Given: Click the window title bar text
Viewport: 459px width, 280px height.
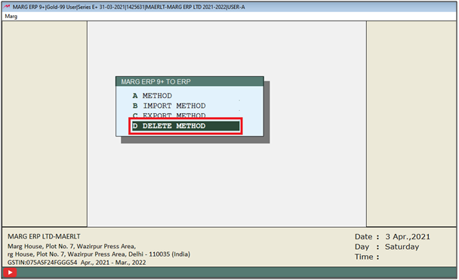Looking at the screenshot, I should pyautogui.click(x=128, y=7).
